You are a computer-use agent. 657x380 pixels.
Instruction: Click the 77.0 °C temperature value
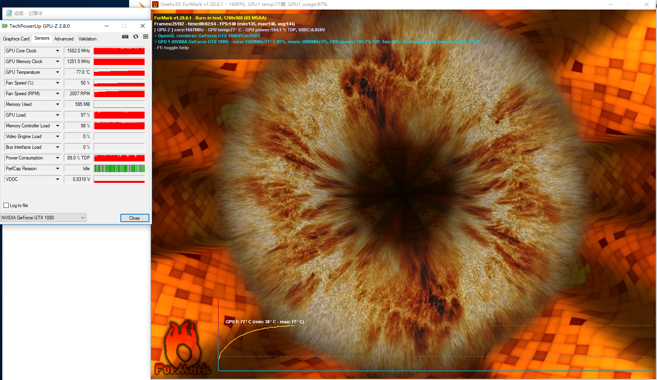pyautogui.click(x=78, y=72)
